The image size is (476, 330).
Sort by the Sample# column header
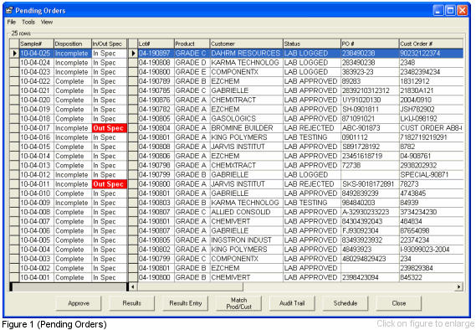[37, 44]
